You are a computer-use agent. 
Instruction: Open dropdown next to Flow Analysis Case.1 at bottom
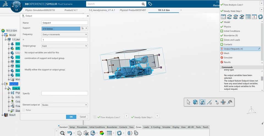coord(127,116)
